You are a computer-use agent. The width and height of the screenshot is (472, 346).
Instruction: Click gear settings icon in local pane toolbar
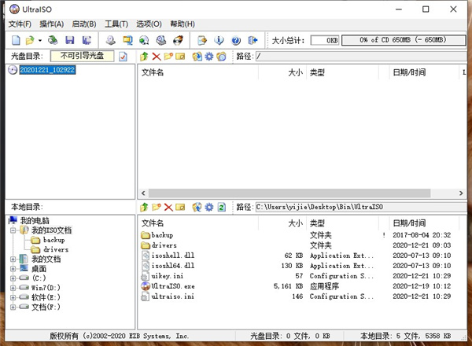click(x=208, y=207)
